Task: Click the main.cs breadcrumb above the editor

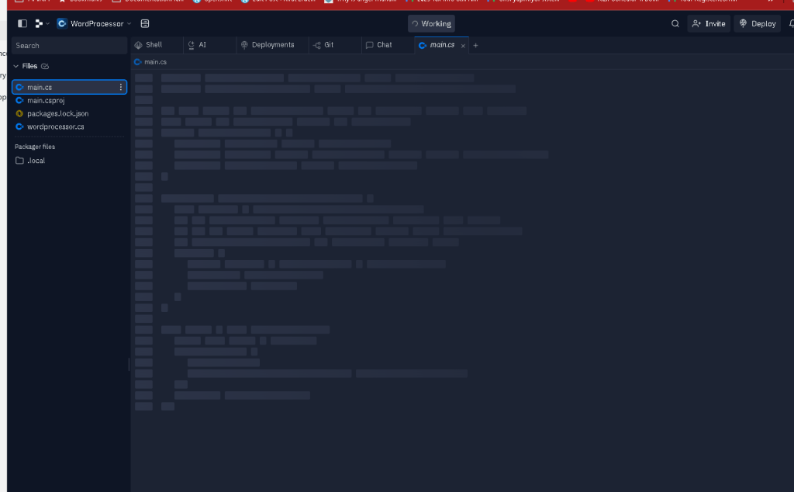Action: pyautogui.click(x=150, y=62)
